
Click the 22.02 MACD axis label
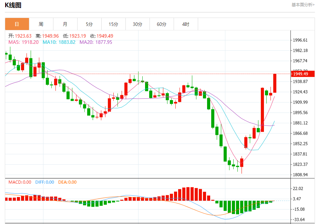[298, 188]
